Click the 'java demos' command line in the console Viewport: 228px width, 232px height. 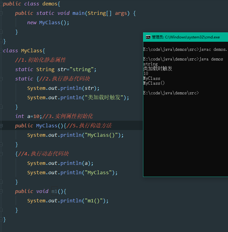(x=183, y=59)
